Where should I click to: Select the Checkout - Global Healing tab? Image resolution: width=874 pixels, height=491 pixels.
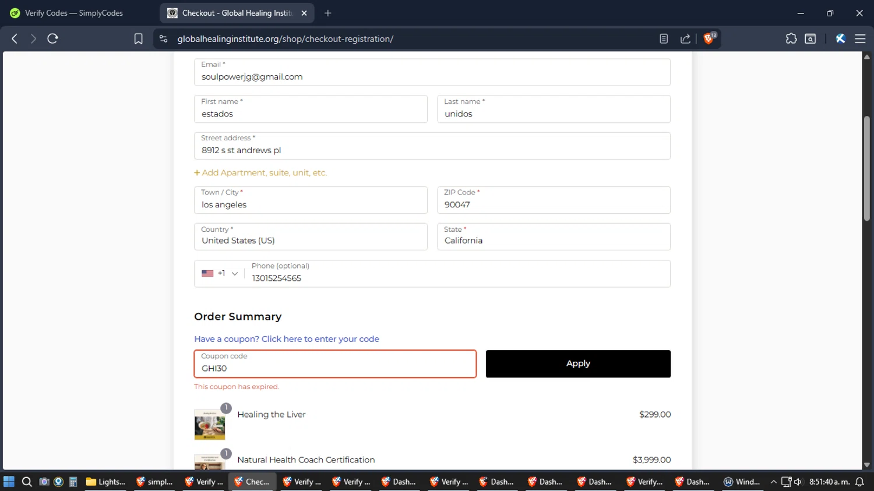[237, 13]
